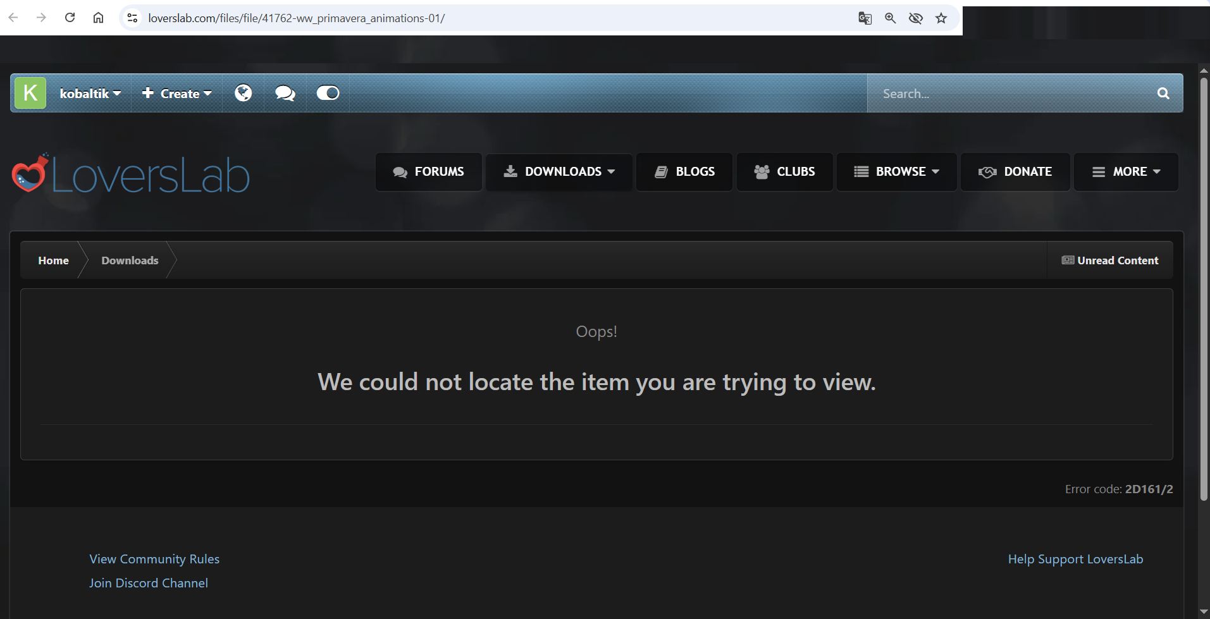
Task: Open the browser home page icon
Action: click(x=98, y=18)
